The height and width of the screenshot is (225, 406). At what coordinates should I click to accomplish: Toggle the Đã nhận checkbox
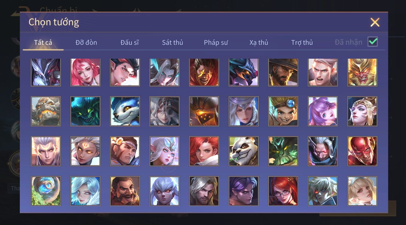[x=373, y=42]
